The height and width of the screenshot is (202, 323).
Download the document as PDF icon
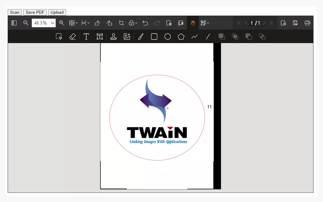(x=295, y=23)
